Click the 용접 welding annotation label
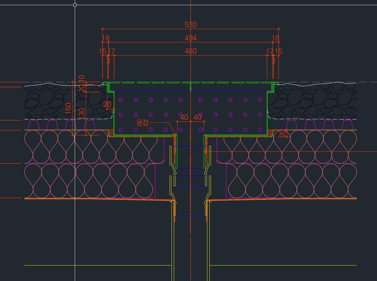Viewport: 377px width, 281px height. coord(142,123)
